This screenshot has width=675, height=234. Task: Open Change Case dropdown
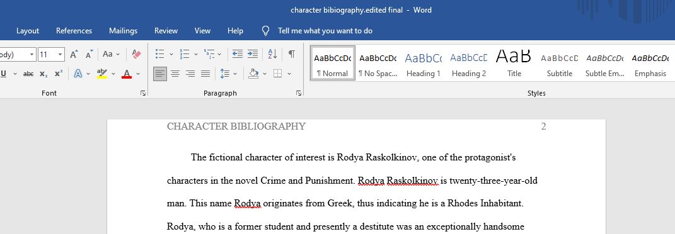[112, 54]
